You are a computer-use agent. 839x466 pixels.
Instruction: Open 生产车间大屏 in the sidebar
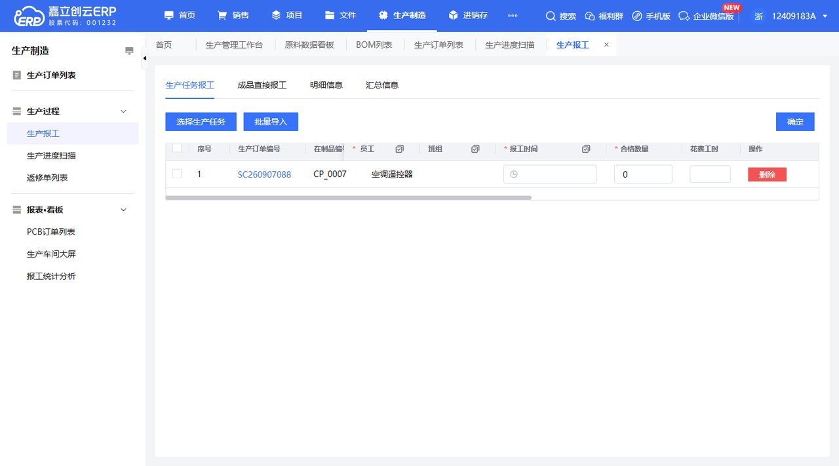pyautogui.click(x=51, y=254)
